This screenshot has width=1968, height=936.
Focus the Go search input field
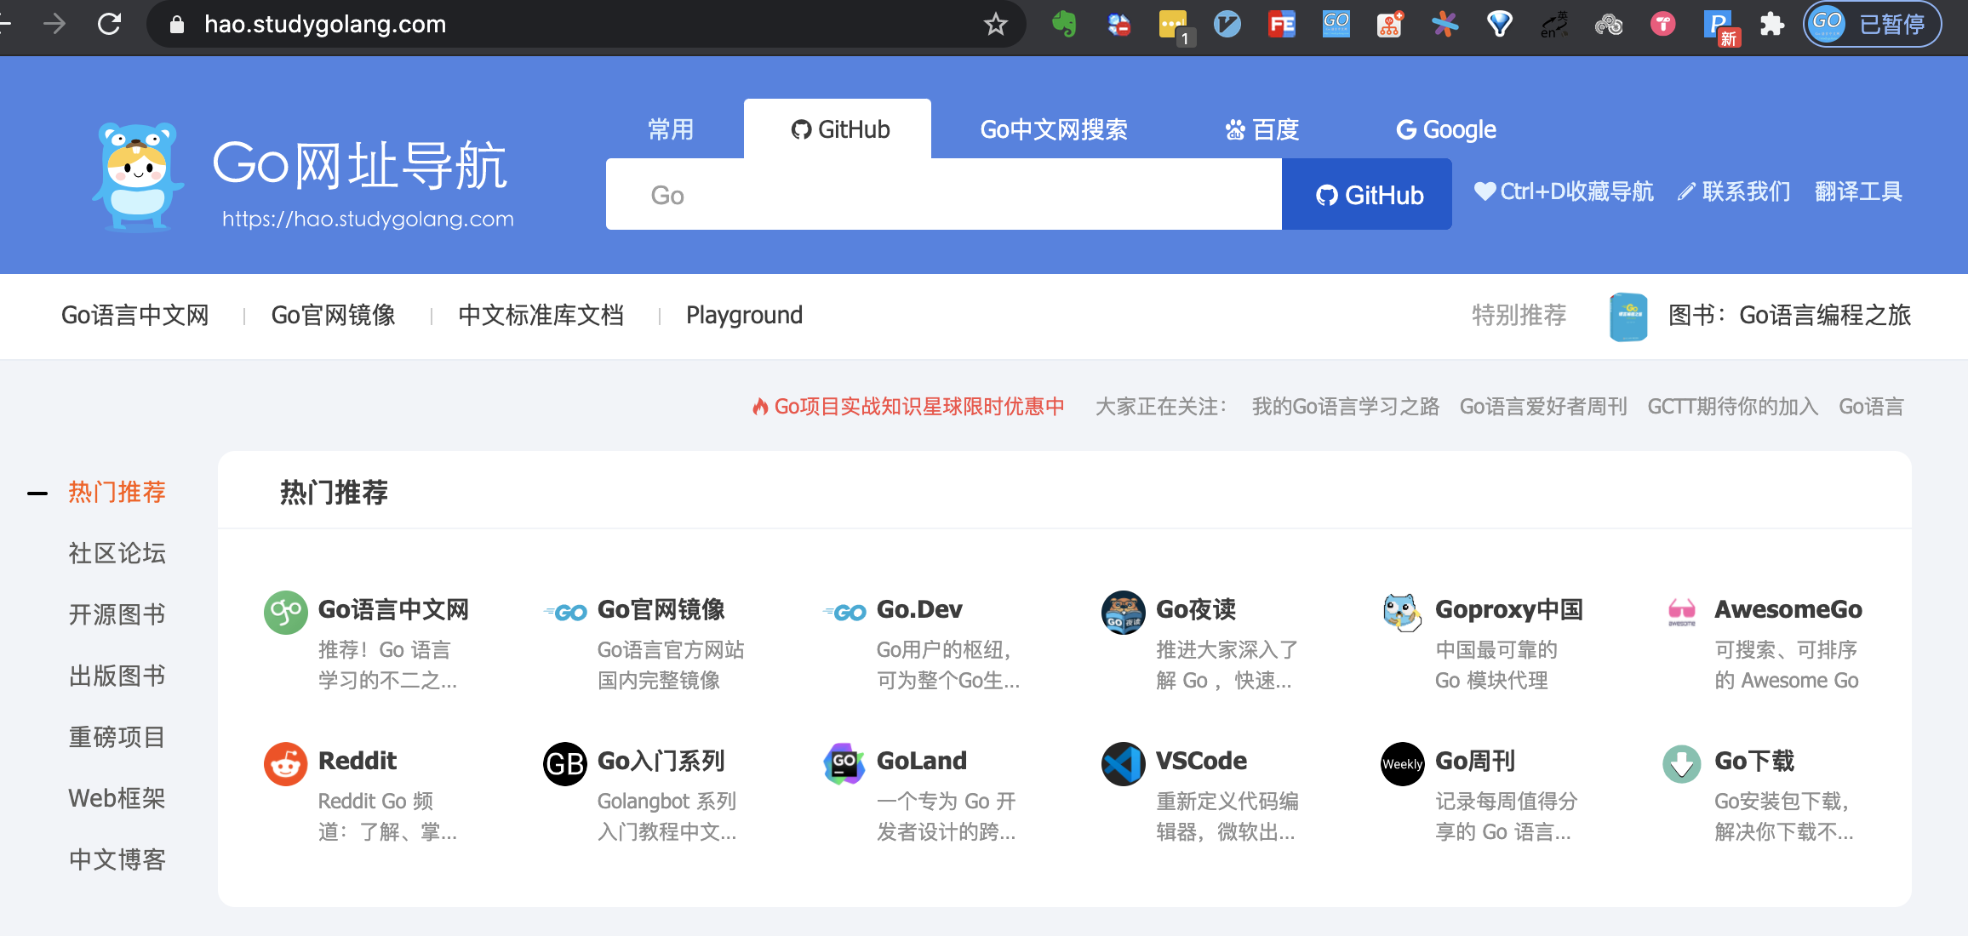tap(943, 195)
